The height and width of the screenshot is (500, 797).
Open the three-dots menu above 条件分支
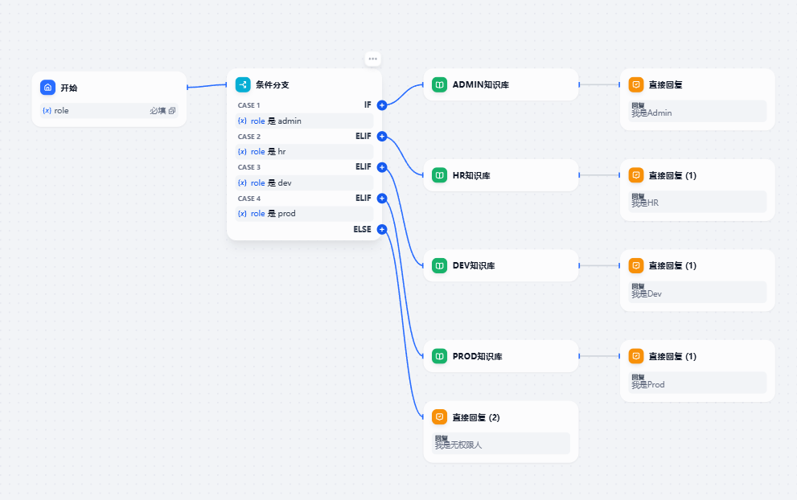coord(372,59)
